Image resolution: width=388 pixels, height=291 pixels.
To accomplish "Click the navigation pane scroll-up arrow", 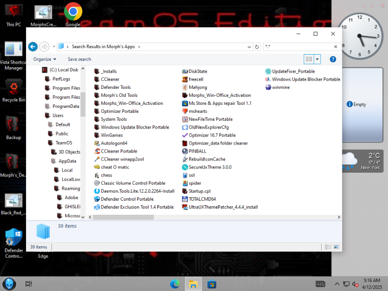I will tap(83, 69).
